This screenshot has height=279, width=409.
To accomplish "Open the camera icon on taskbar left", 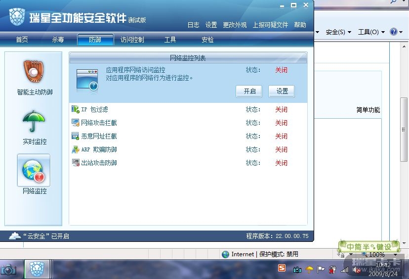I will pos(8,270).
